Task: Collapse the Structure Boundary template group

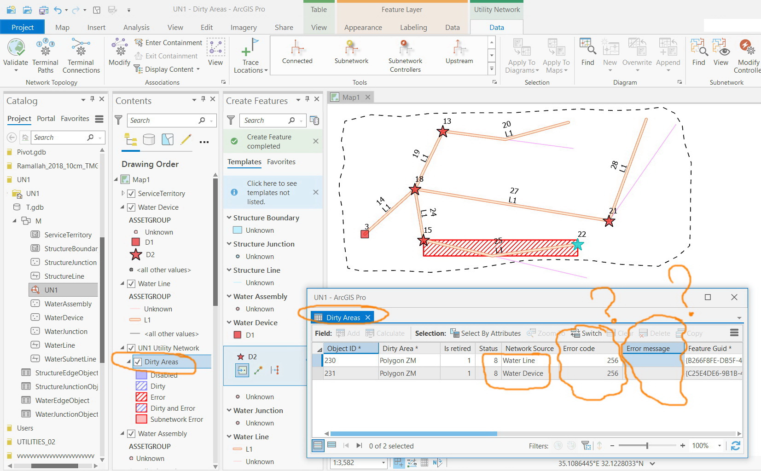Action: click(229, 218)
